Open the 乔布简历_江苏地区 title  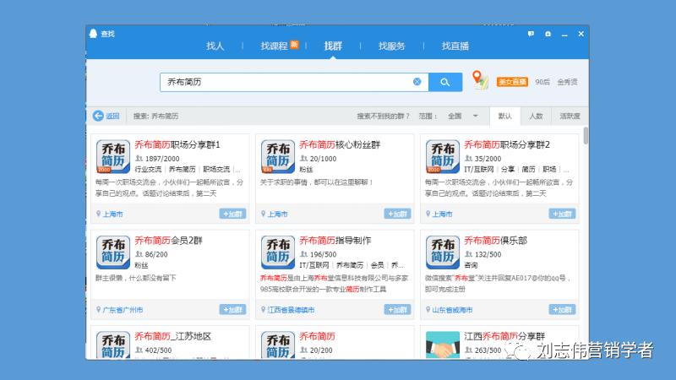coord(173,336)
